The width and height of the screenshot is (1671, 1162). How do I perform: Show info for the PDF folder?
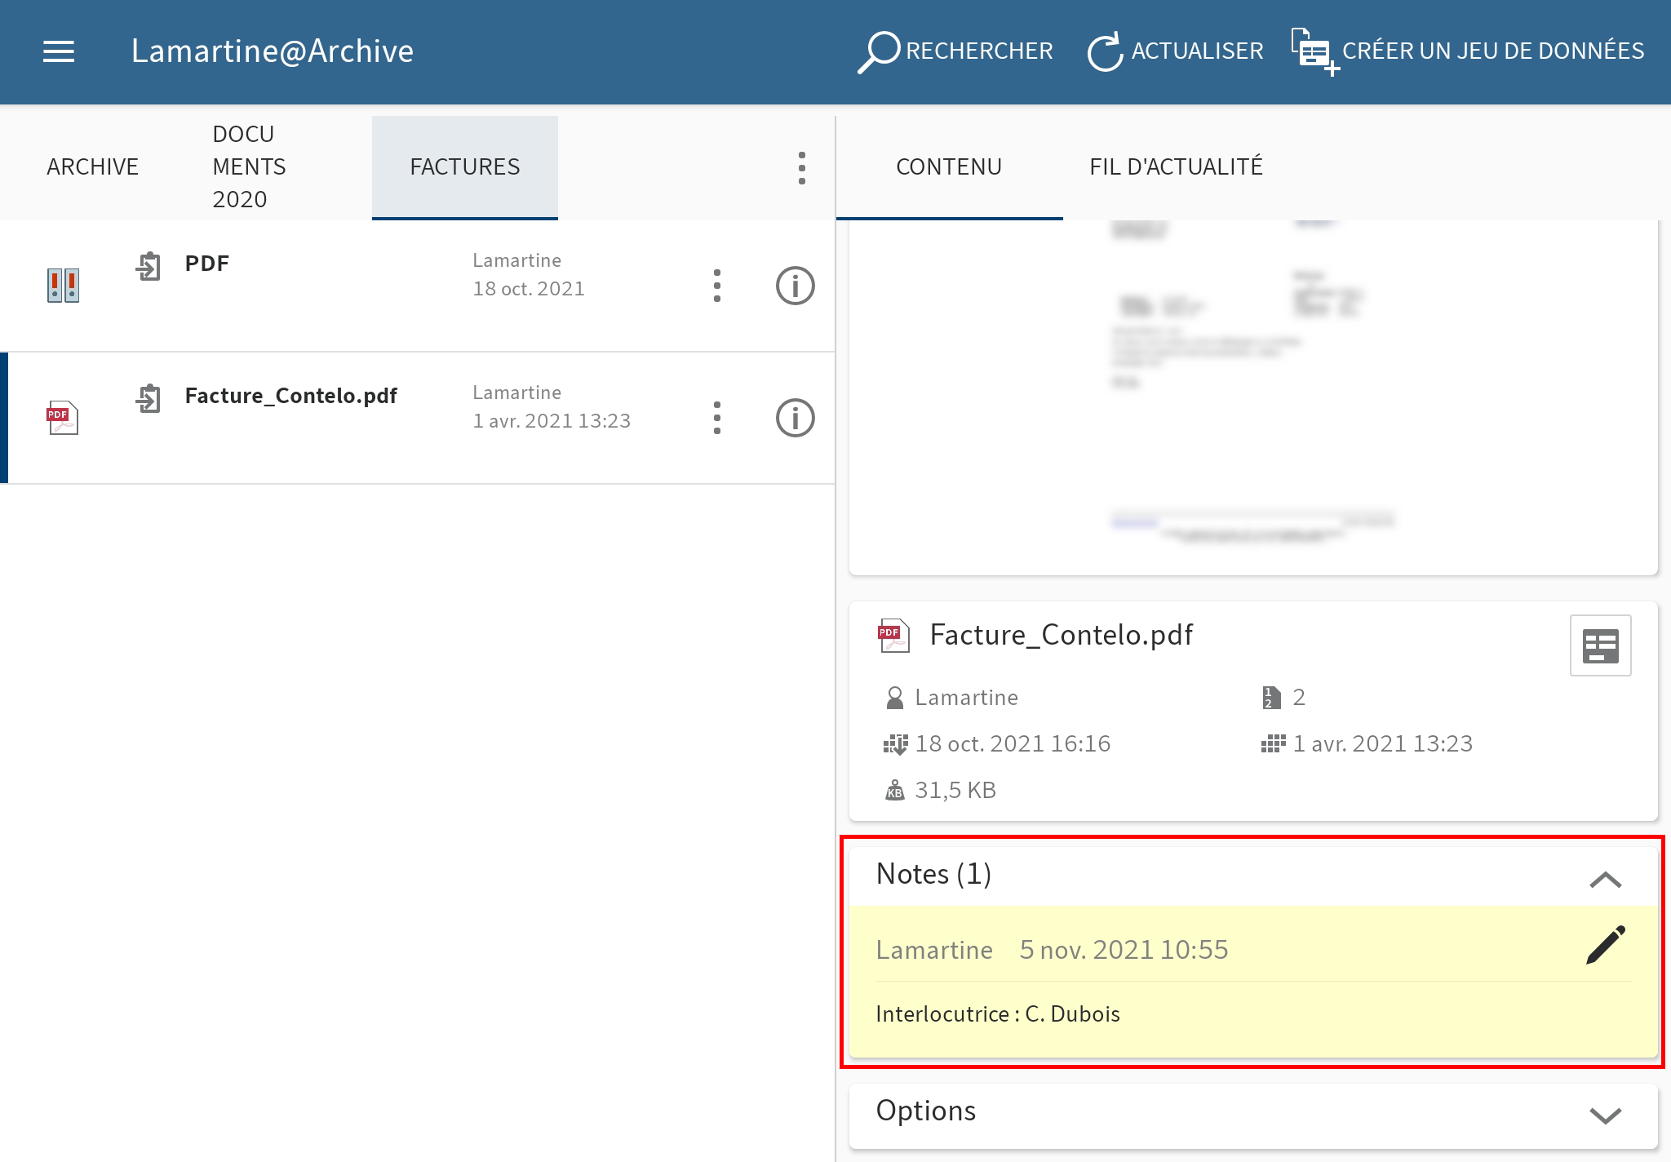coord(796,286)
